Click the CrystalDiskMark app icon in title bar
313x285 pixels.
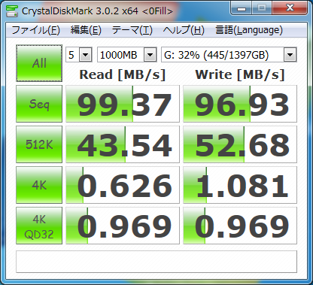[11, 11]
